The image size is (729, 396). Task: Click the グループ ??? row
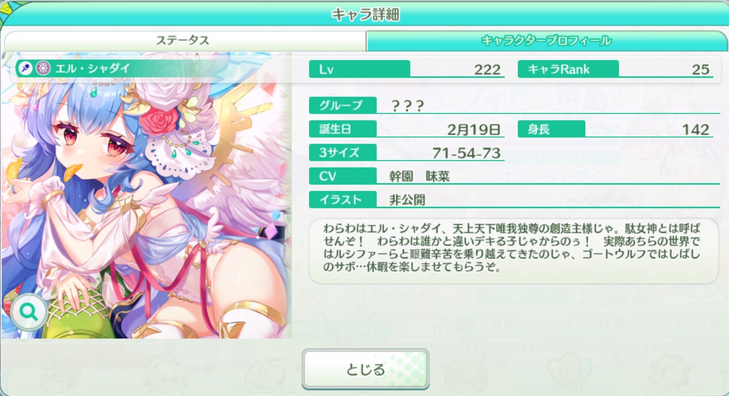click(x=514, y=105)
